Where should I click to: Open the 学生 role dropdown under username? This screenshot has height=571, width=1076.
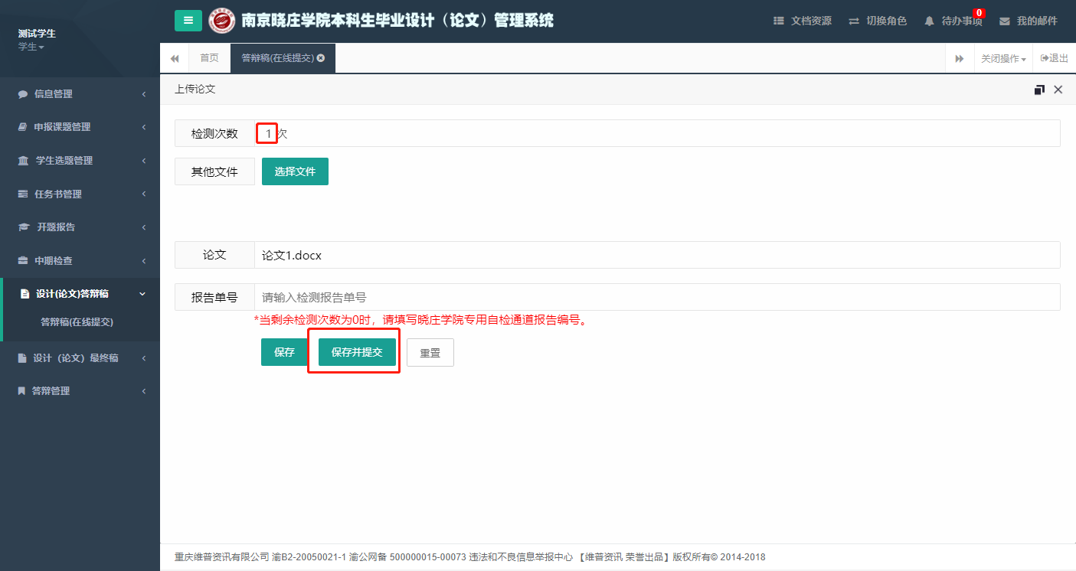point(31,47)
